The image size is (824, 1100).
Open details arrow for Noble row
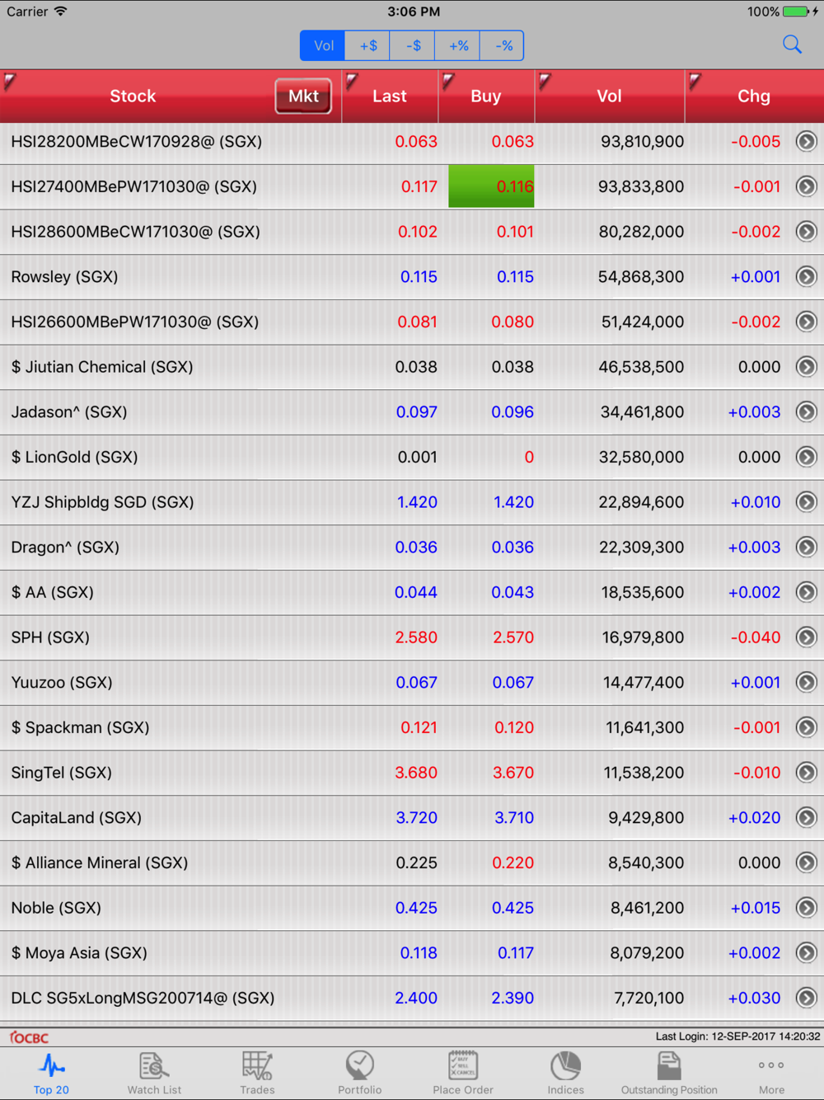[806, 908]
